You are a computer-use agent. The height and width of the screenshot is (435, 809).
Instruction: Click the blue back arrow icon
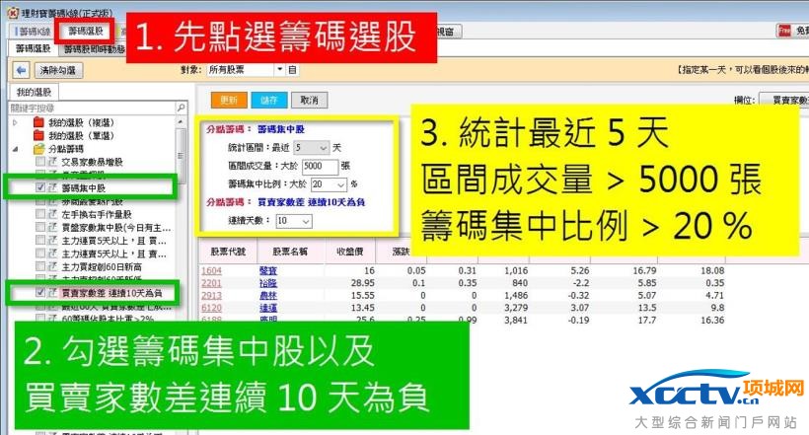[21, 71]
